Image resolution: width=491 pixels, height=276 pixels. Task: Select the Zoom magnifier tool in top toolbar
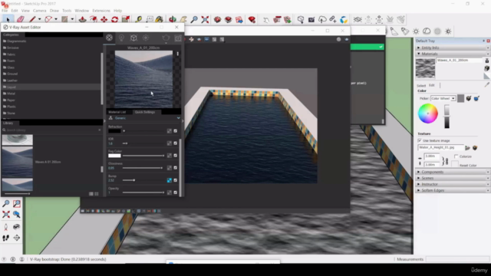(194, 19)
